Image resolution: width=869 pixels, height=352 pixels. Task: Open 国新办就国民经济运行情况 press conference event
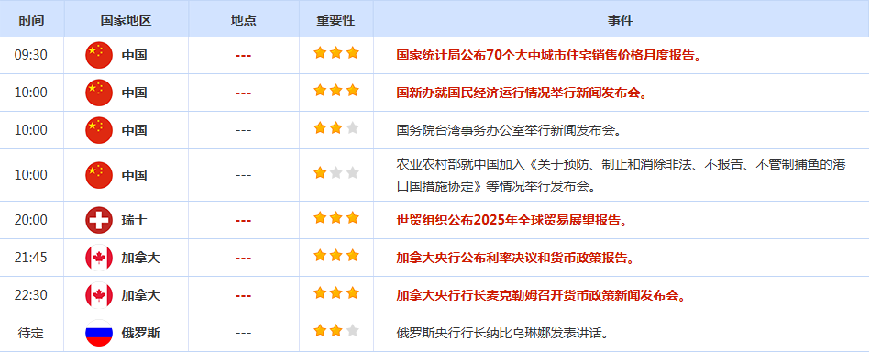522,93
